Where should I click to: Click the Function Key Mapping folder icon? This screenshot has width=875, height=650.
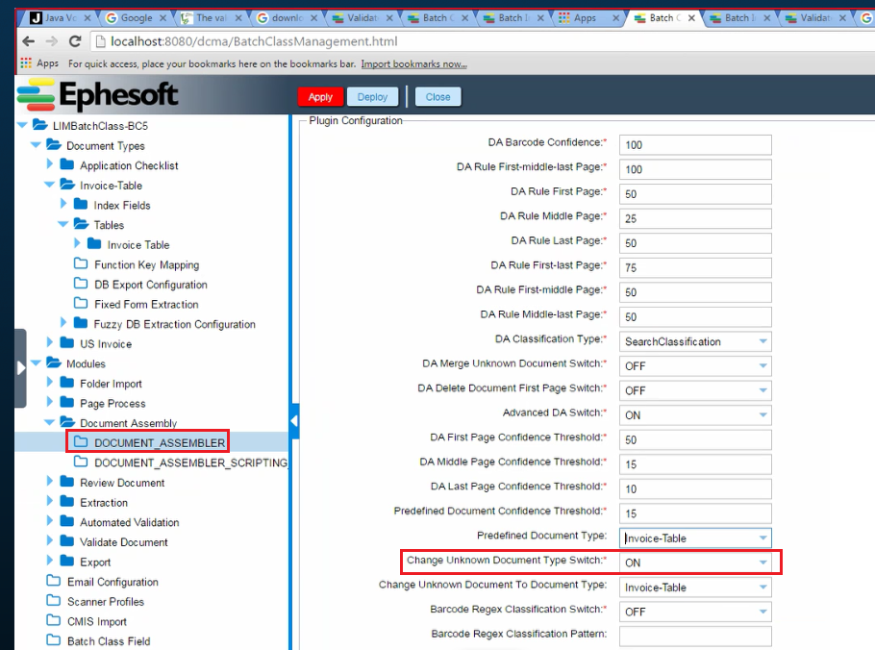pos(81,263)
